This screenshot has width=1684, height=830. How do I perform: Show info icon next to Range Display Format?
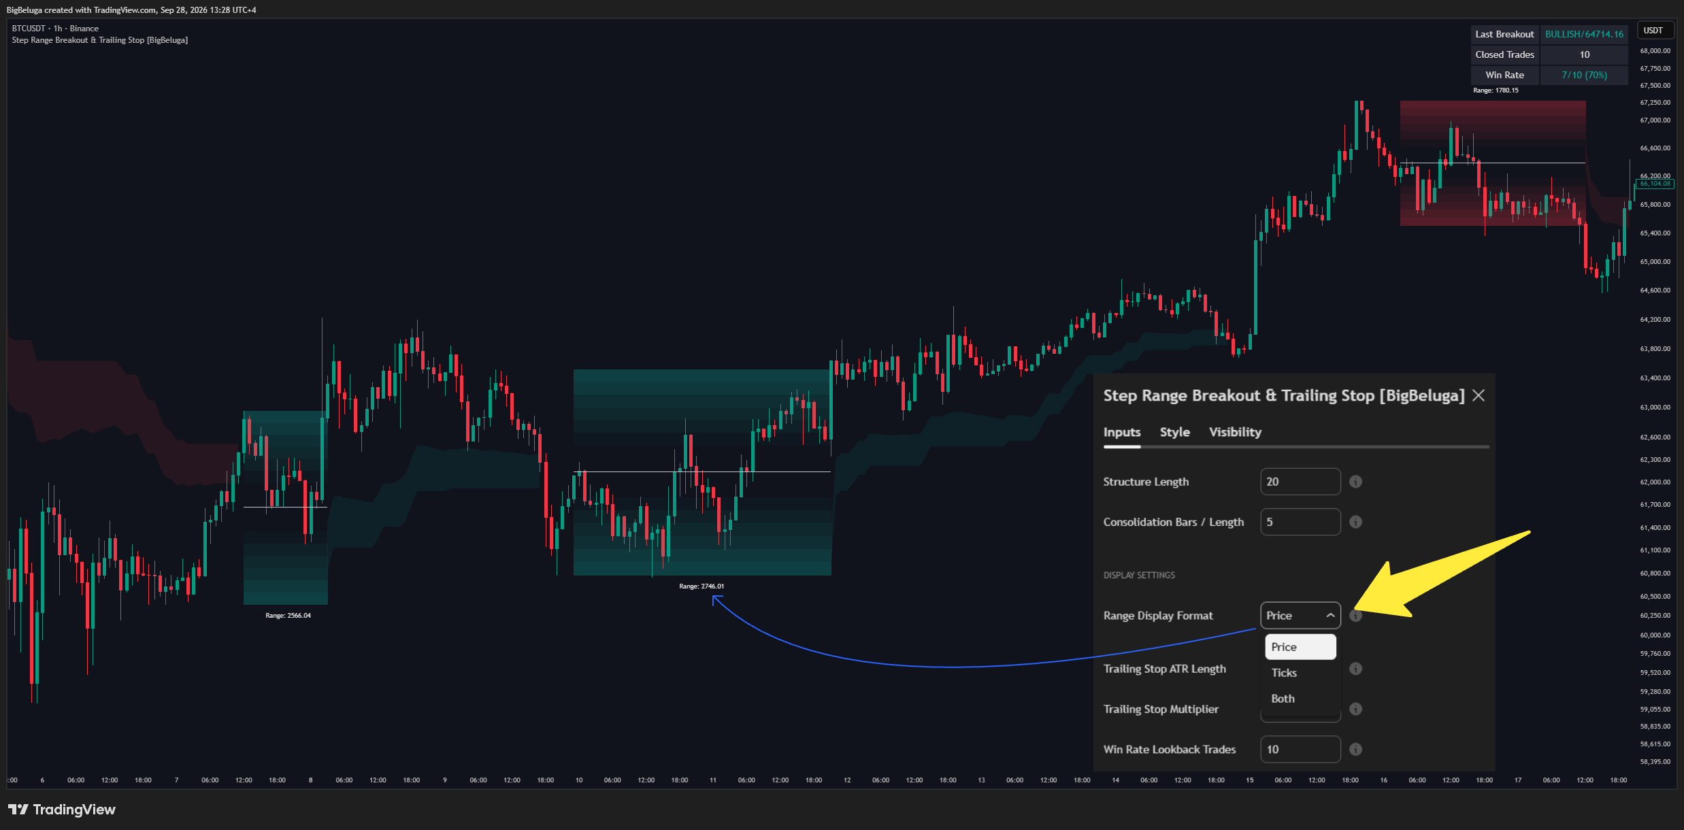coord(1355,616)
